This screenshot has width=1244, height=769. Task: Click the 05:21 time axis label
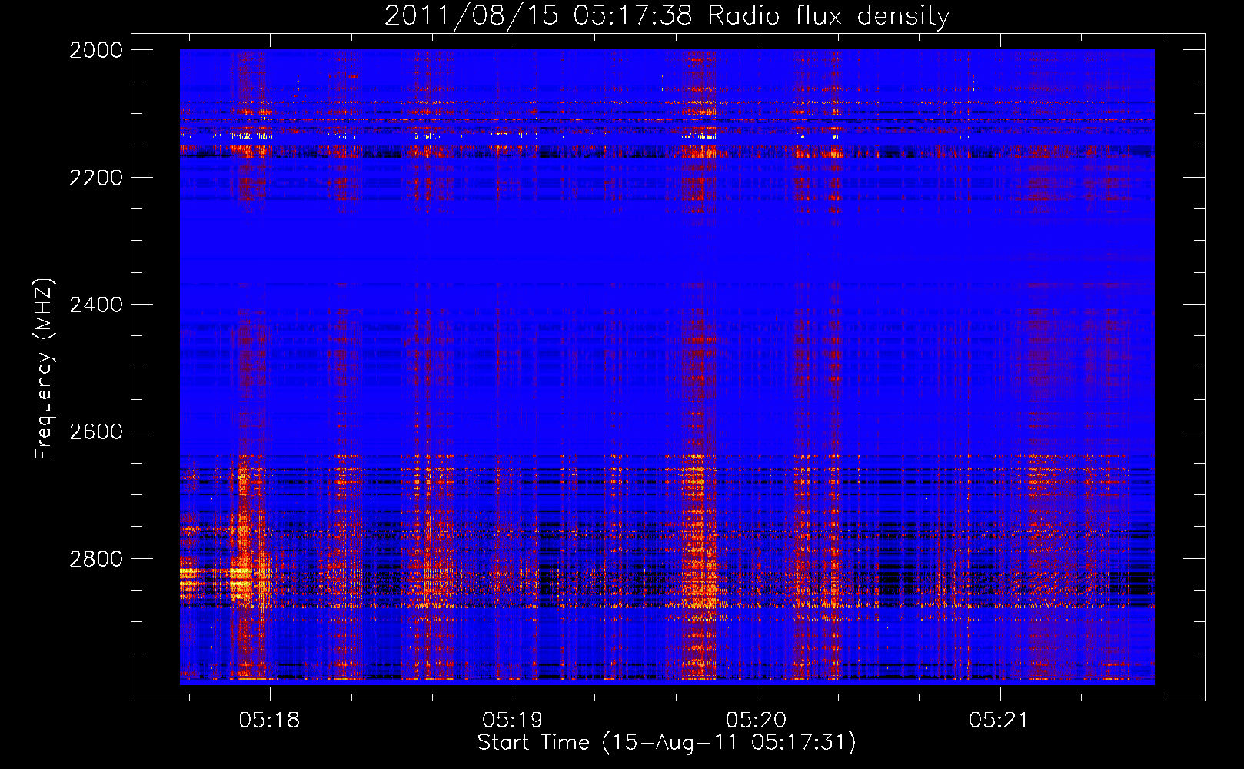999,721
